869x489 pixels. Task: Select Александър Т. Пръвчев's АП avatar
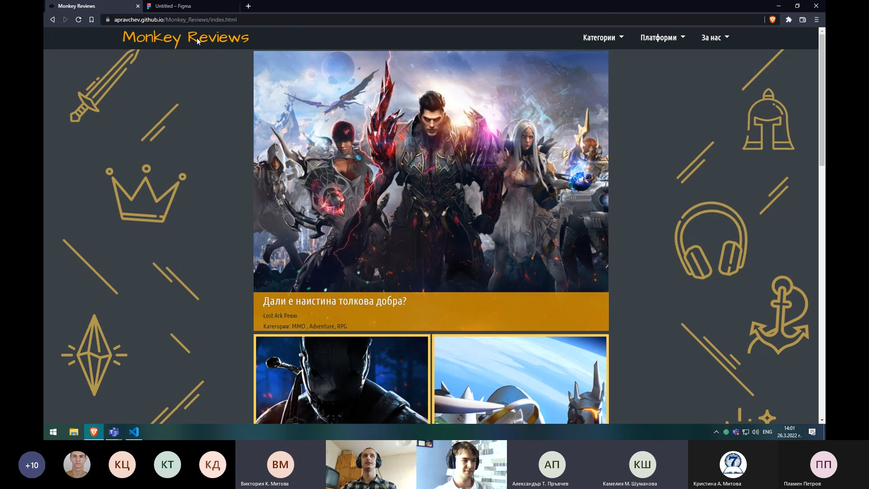pyautogui.click(x=552, y=465)
